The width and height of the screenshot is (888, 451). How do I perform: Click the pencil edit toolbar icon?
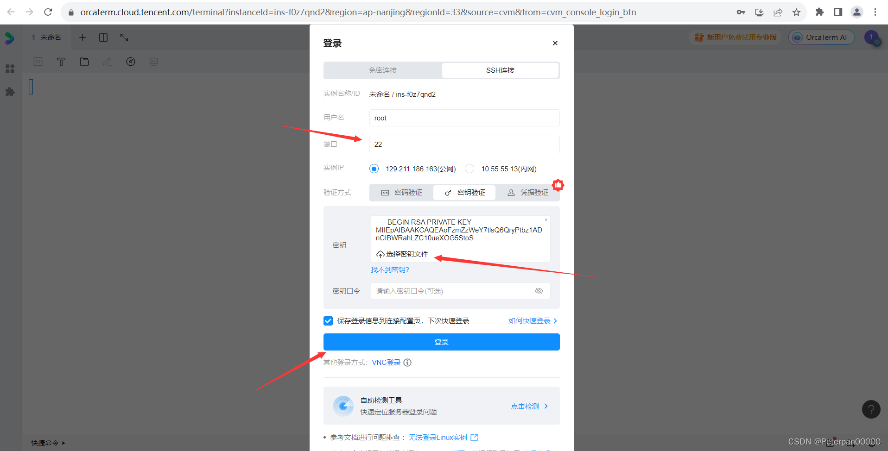108,62
